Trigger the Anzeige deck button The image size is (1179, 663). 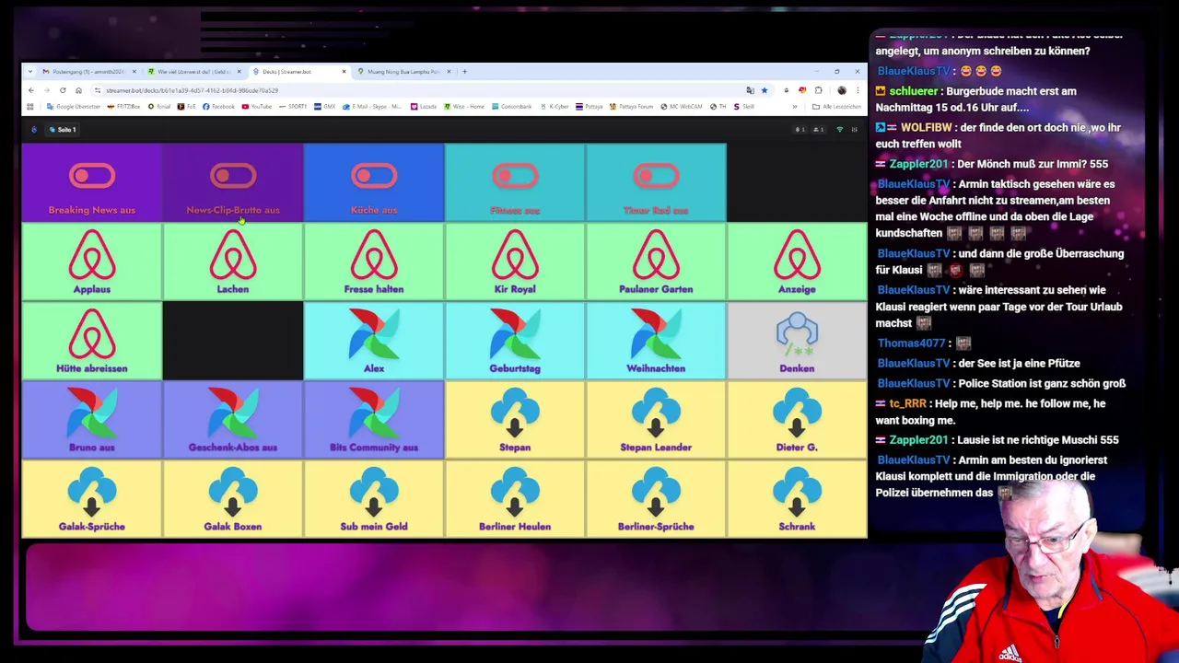[796, 262]
